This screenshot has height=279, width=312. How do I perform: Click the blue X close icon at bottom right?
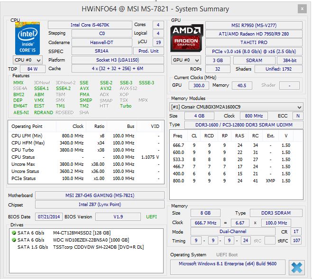pyautogui.click(x=297, y=268)
